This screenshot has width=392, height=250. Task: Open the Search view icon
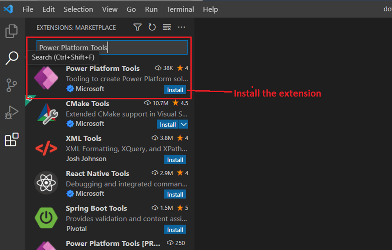(12, 58)
